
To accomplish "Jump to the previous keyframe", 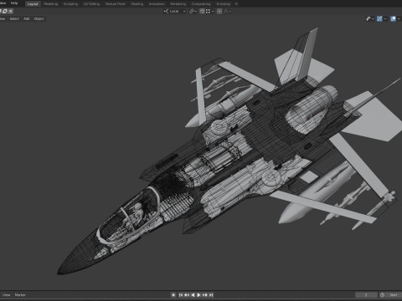I will pos(187,295).
